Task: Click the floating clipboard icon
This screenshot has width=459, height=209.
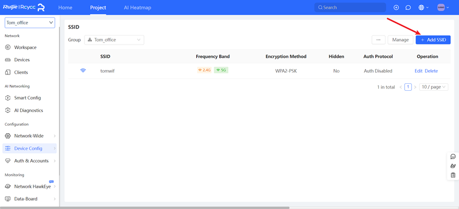Action: point(453,175)
